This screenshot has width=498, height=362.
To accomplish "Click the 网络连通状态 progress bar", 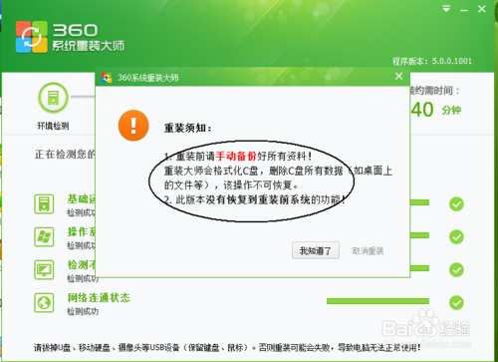I will tap(377, 301).
